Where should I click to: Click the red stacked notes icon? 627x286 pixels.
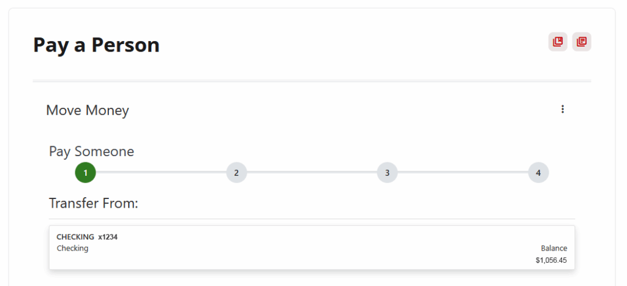pyautogui.click(x=581, y=42)
